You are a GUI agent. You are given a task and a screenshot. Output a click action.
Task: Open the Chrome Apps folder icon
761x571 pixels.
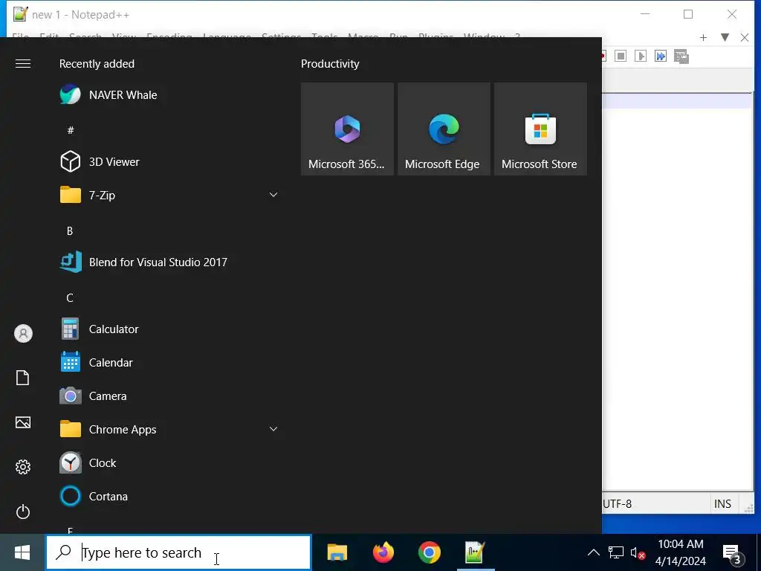tap(71, 429)
